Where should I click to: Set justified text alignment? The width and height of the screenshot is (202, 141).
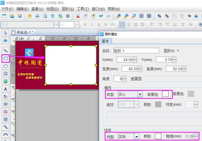point(142,25)
